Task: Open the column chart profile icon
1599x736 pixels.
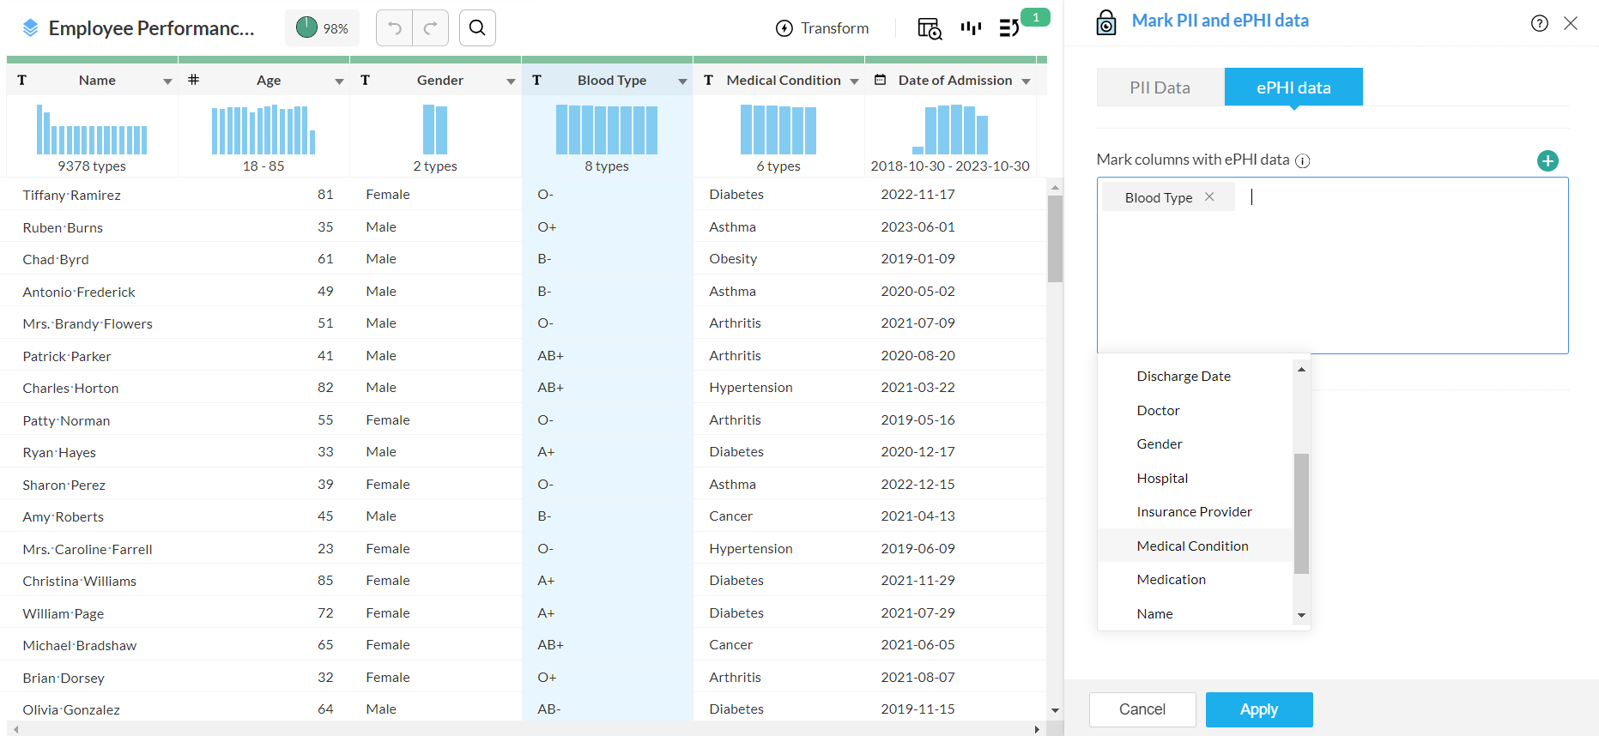Action: click(971, 28)
